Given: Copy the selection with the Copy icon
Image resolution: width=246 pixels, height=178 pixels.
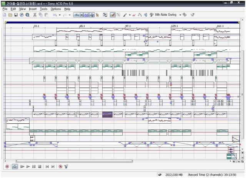Looking at the screenshot, I should [41, 15].
